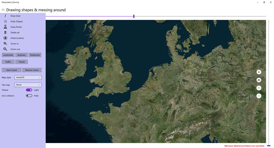The height and width of the screenshot is (148, 274).
Task: Close the Manipulation_Drawing window
Action: (x=271, y=2)
